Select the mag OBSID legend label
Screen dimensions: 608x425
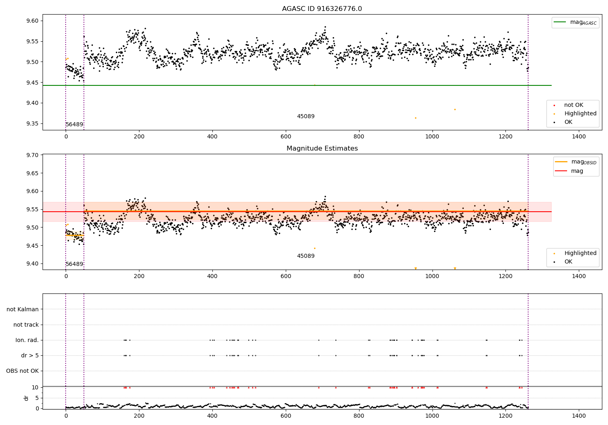584,162
